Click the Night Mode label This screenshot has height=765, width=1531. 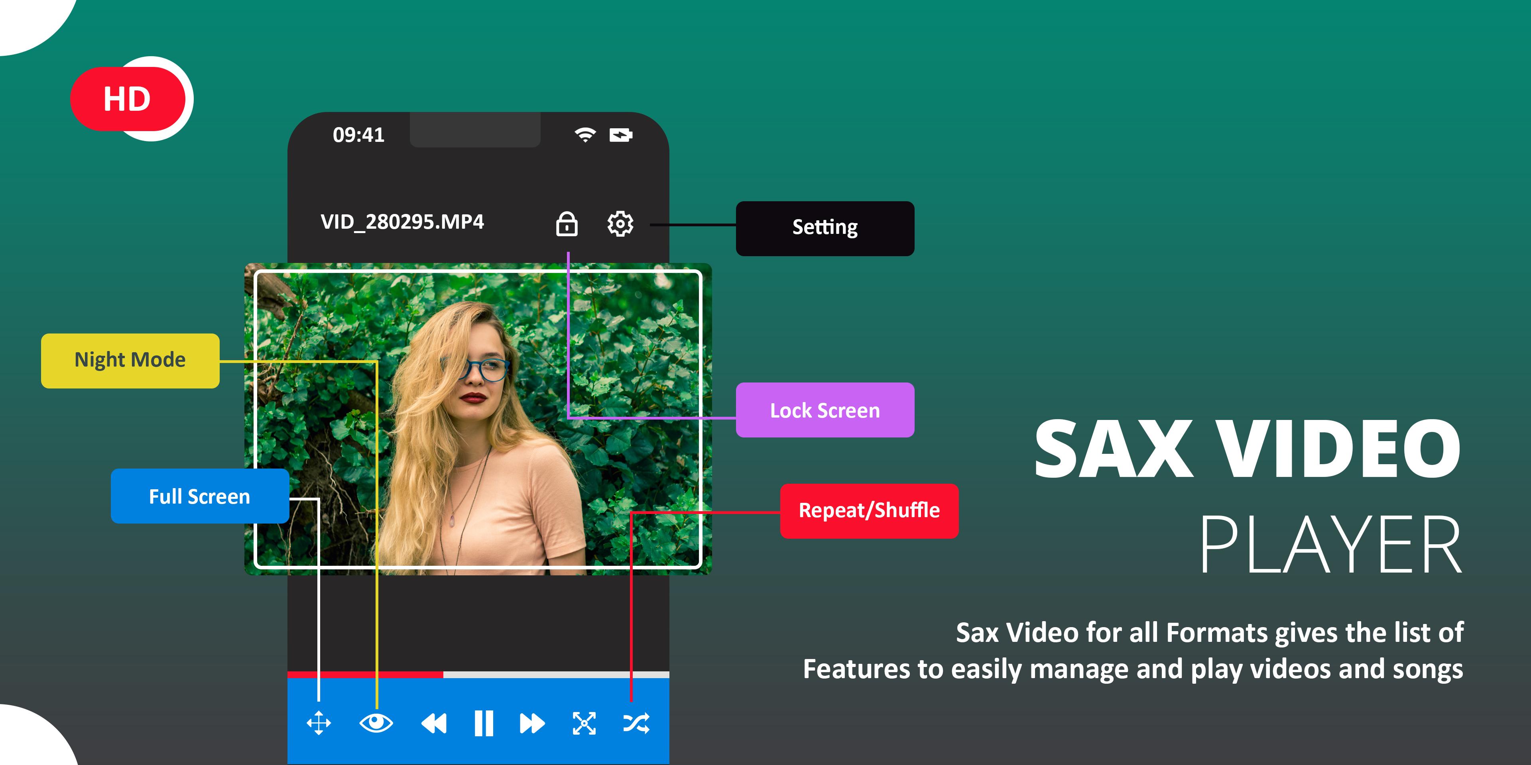[x=130, y=361]
